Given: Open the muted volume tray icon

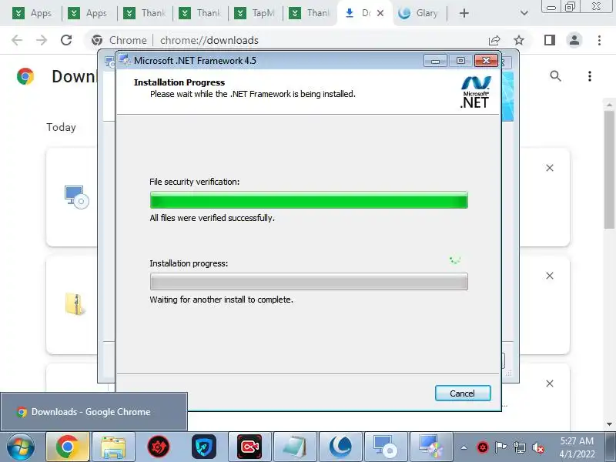Looking at the screenshot, I should tap(538, 447).
